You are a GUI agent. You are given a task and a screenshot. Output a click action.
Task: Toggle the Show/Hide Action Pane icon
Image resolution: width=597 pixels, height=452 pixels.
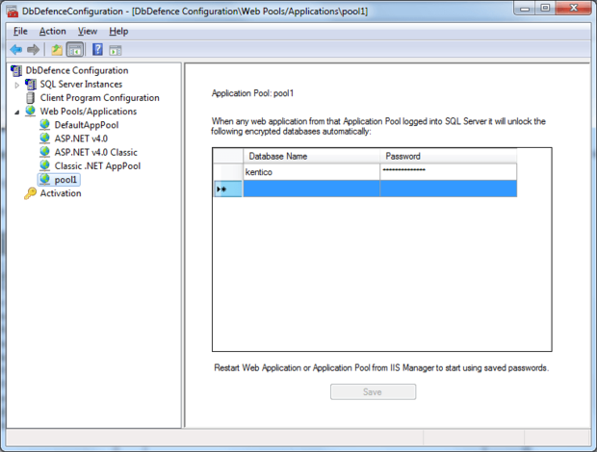pyautogui.click(x=116, y=49)
